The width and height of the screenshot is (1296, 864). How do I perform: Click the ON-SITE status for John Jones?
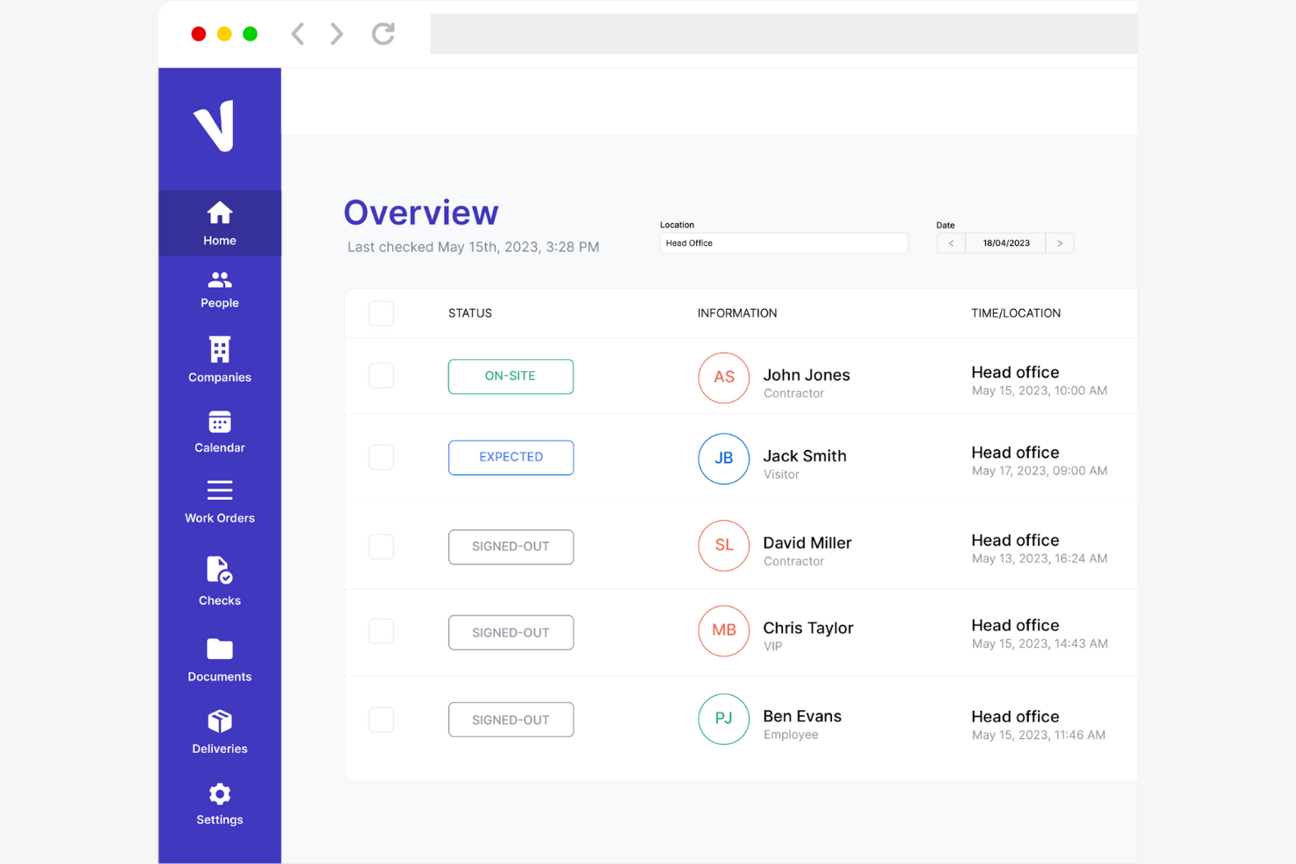click(511, 376)
